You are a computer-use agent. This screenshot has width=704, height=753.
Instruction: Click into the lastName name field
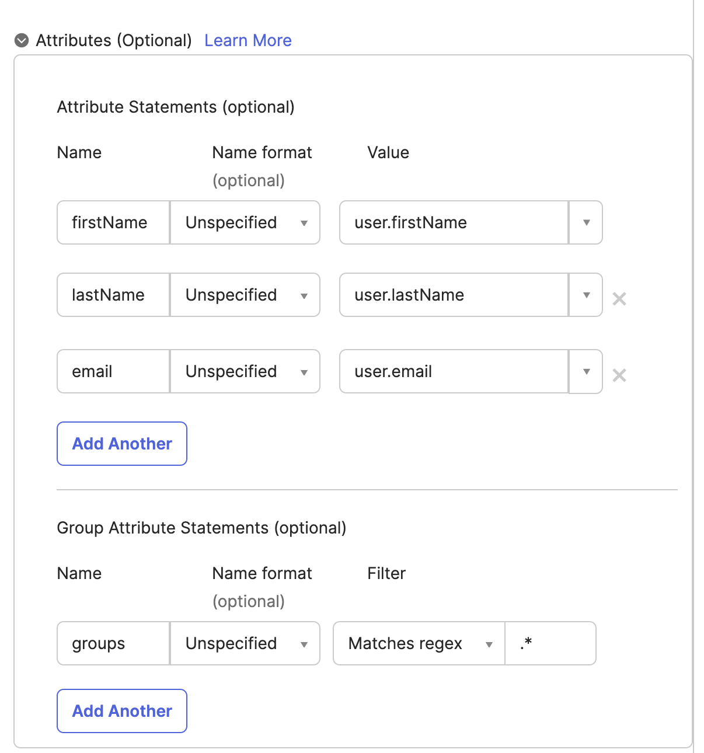(x=112, y=295)
